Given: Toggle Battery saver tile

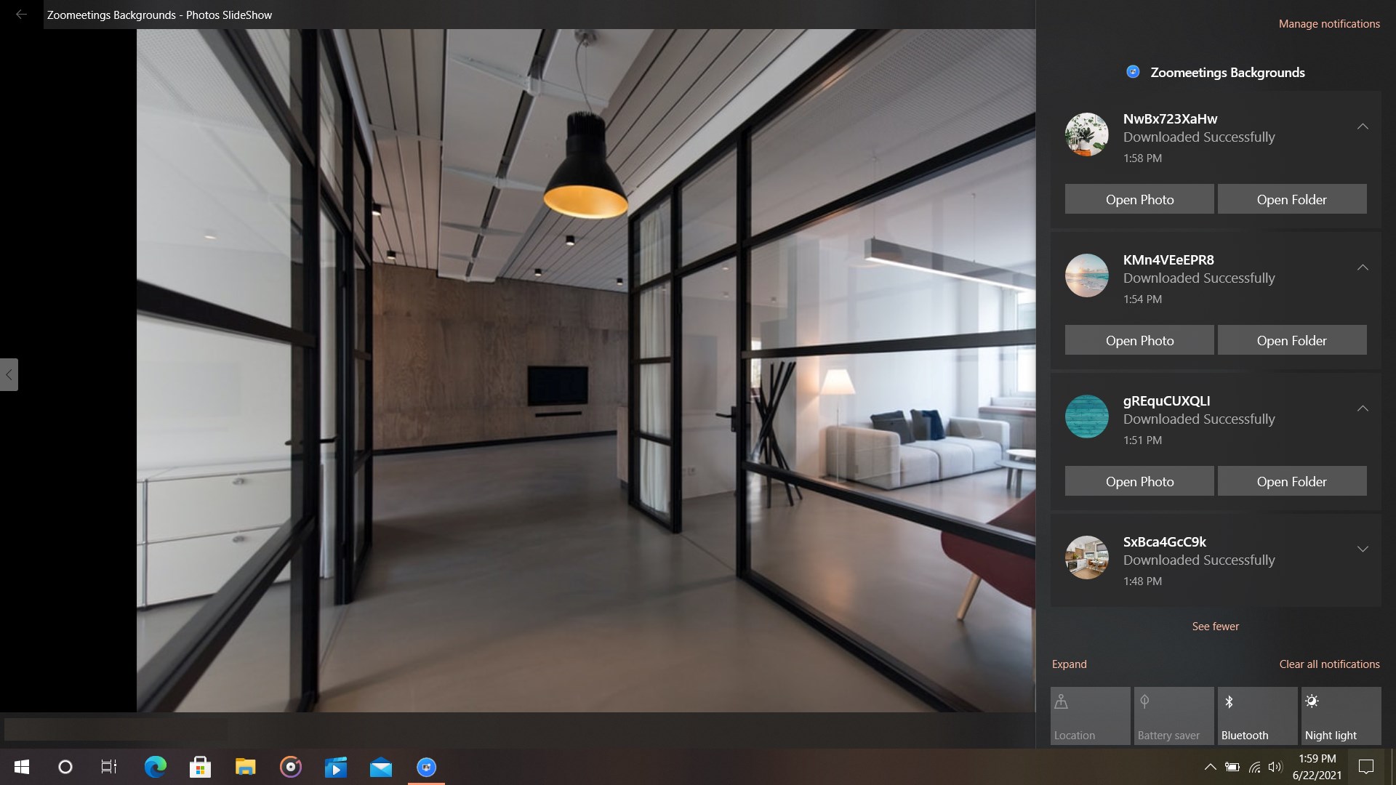Looking at the screenshot, I should [1174, 716].
